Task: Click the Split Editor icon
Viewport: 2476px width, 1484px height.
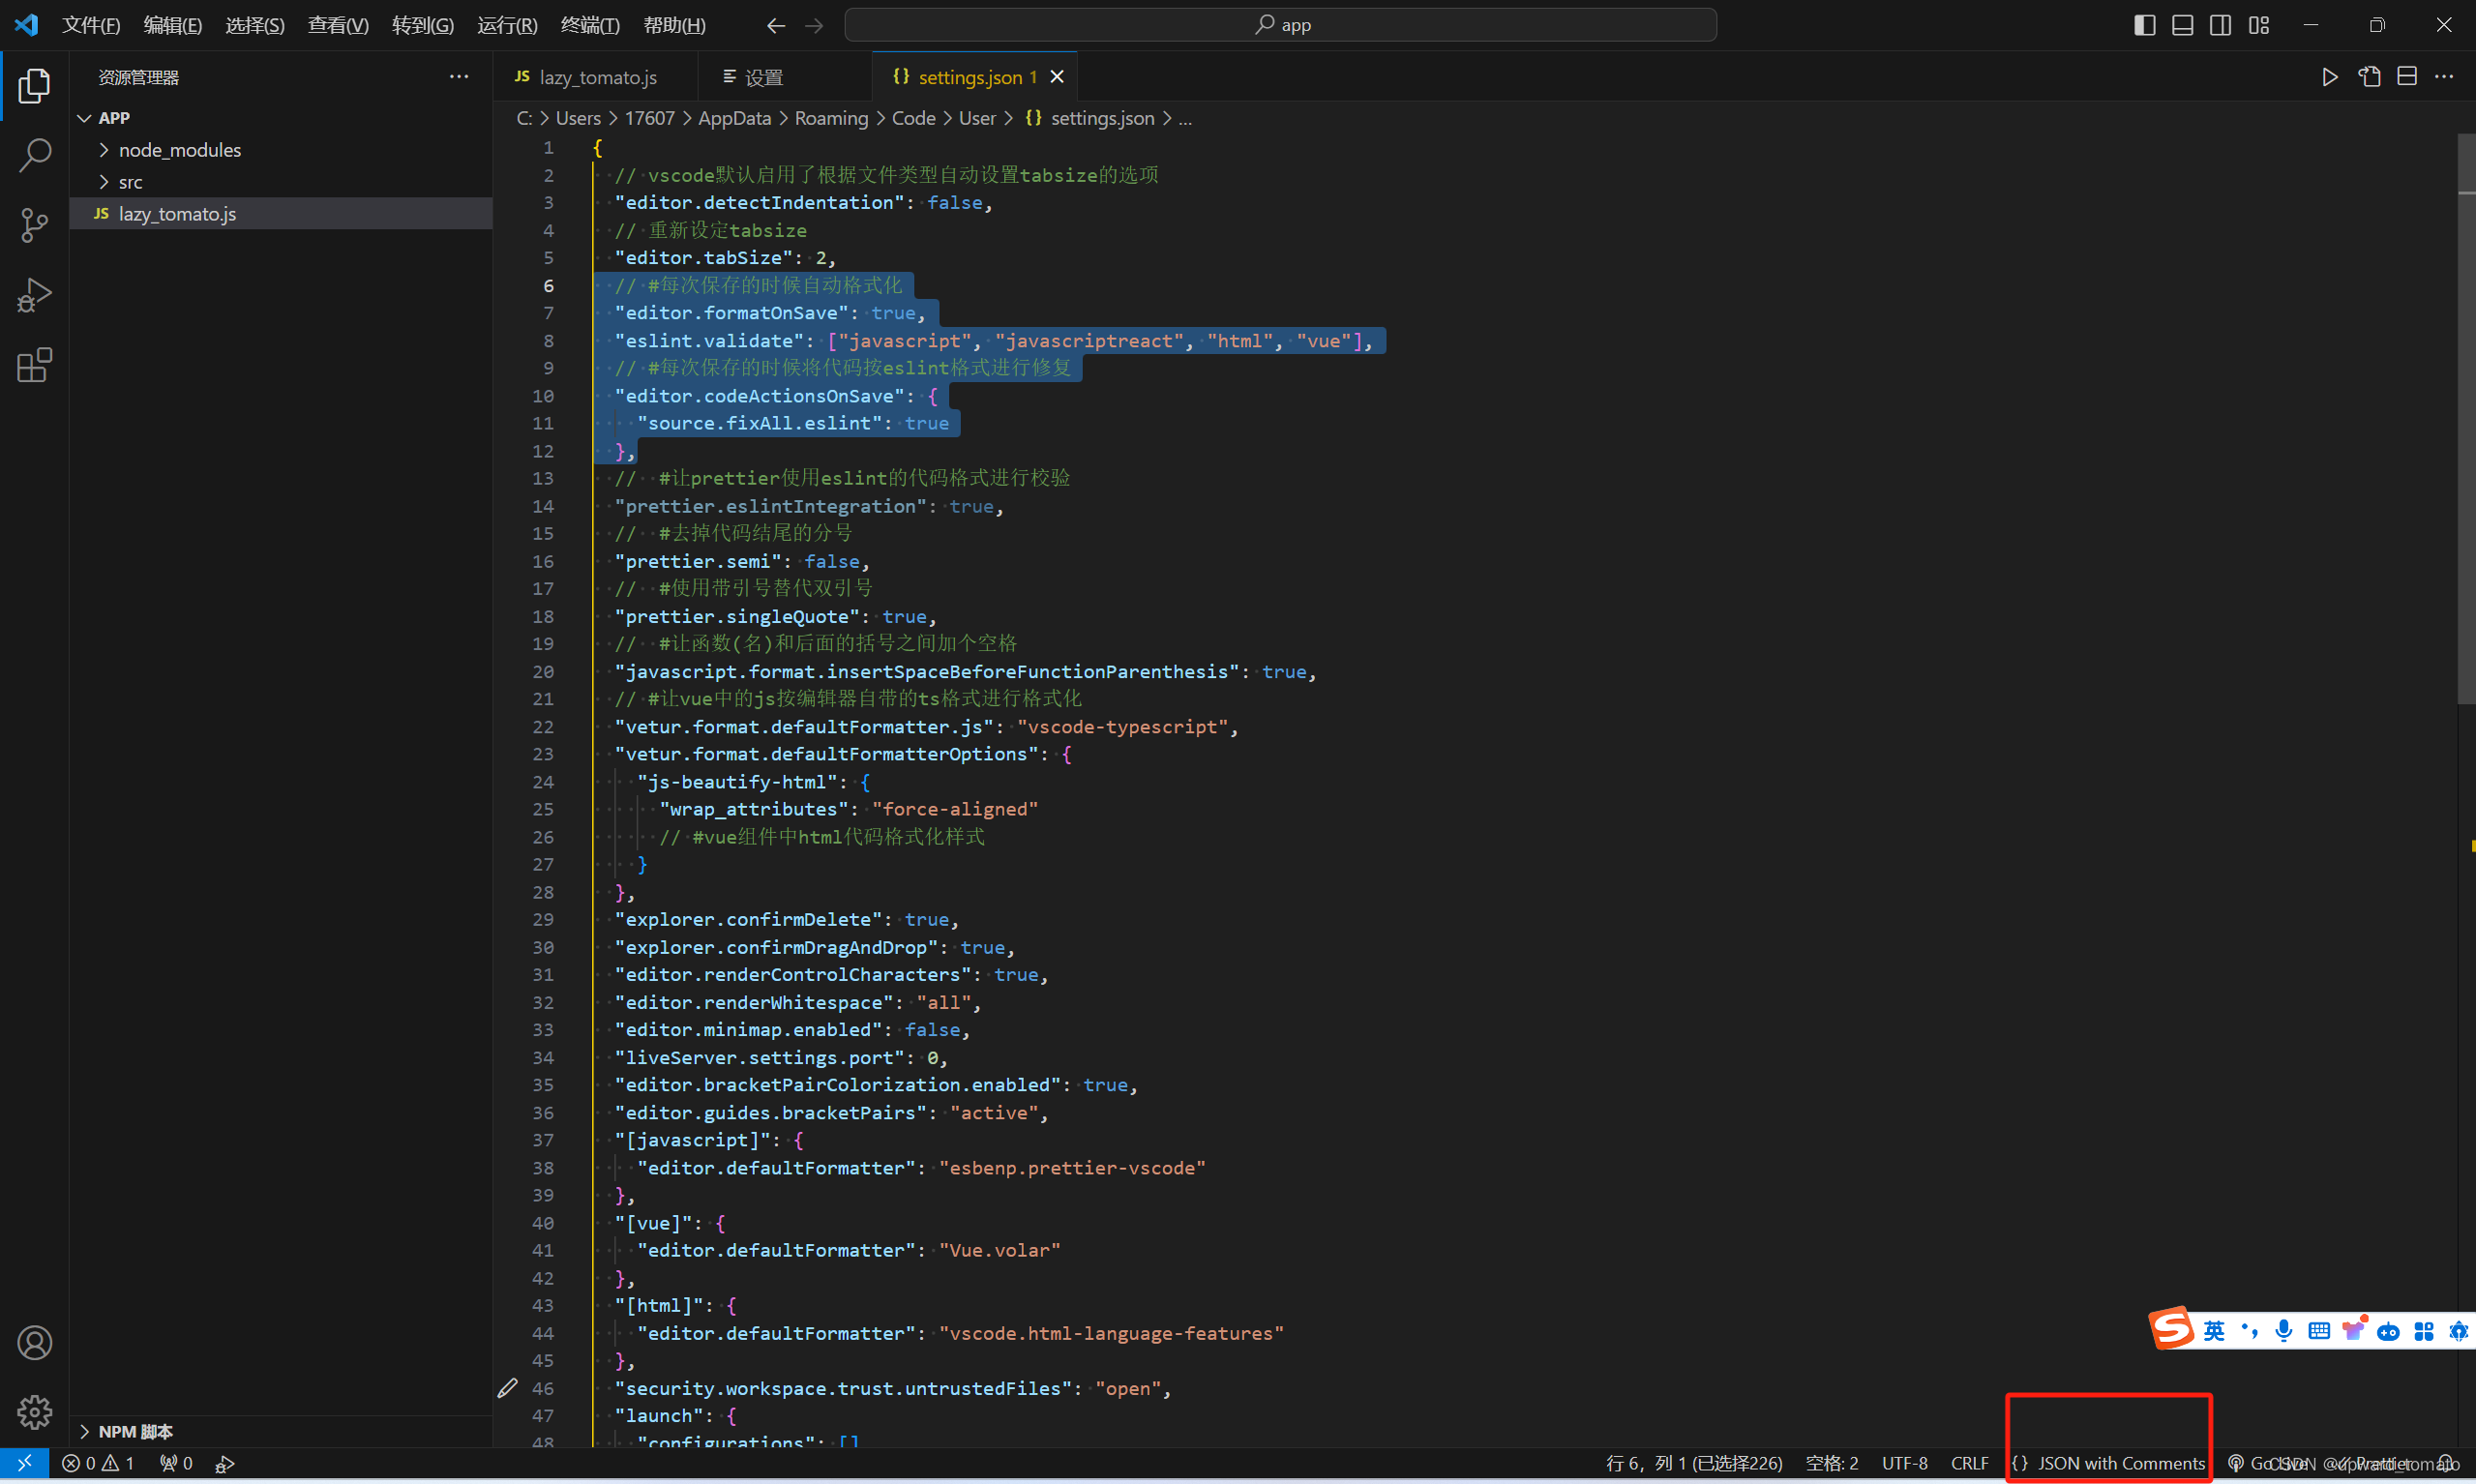Action: click(x=2406, y=76)
